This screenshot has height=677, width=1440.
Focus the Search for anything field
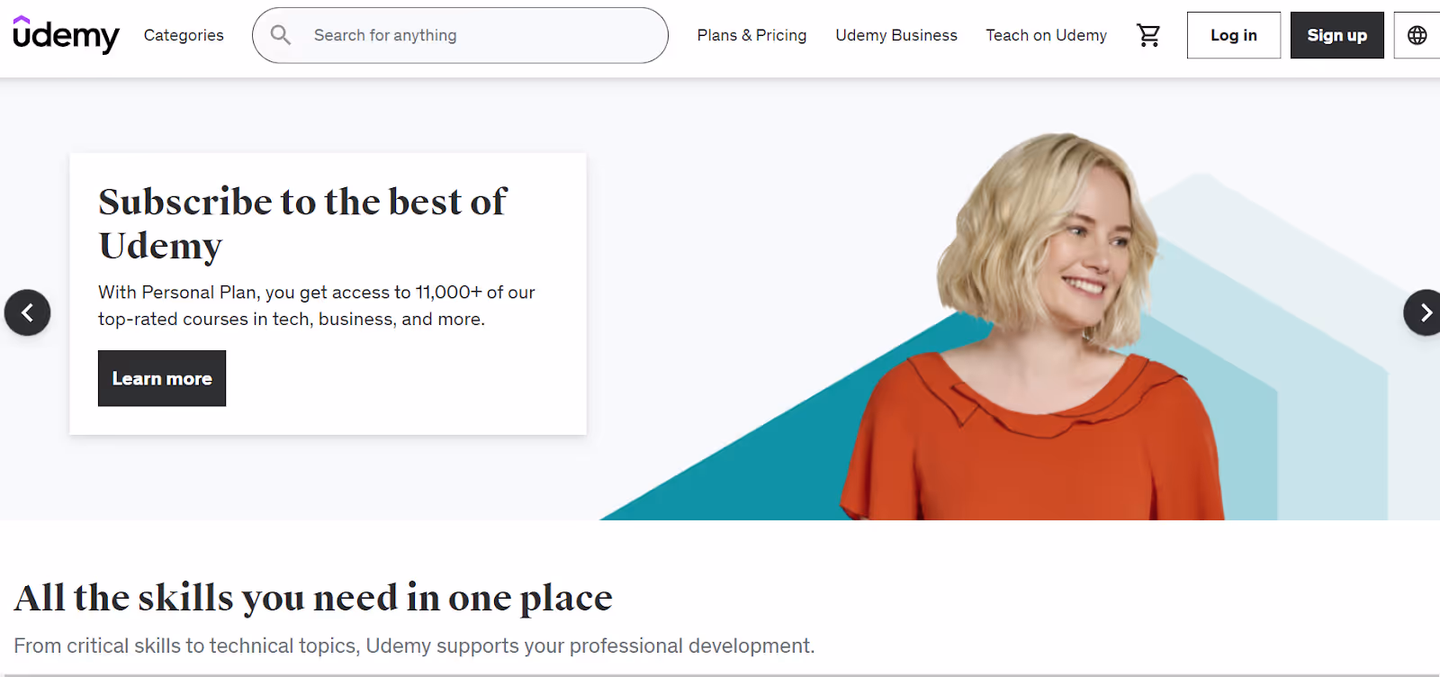point(460,35)
